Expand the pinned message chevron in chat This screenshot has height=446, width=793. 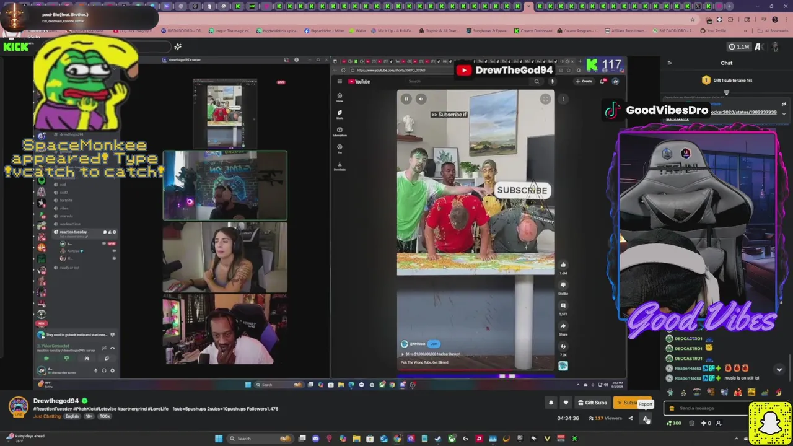tap(784, 114)
